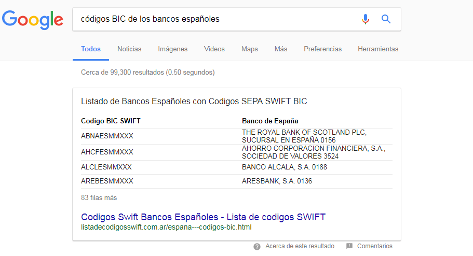Click Acerca de este resultado link

pos(300,246)
